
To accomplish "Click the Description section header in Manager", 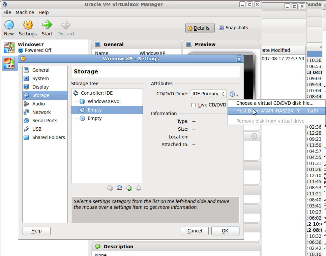I will 176,247.
